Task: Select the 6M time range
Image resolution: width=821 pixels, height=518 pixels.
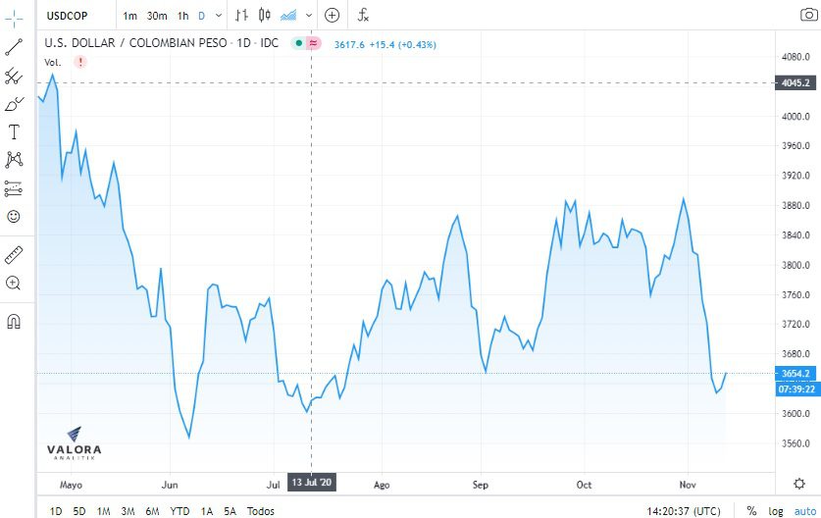Action: [152, 511]
